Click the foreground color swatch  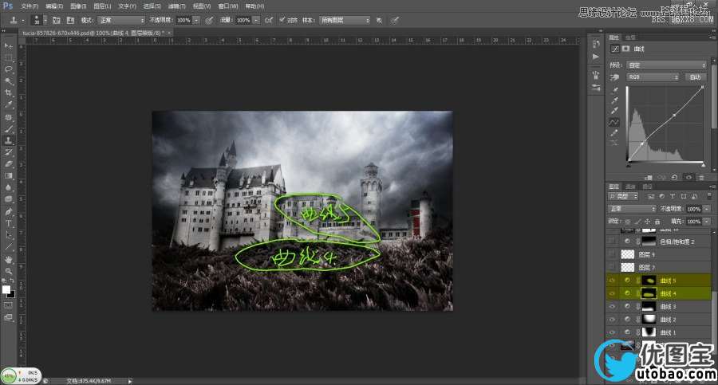(x=6, y=290)
